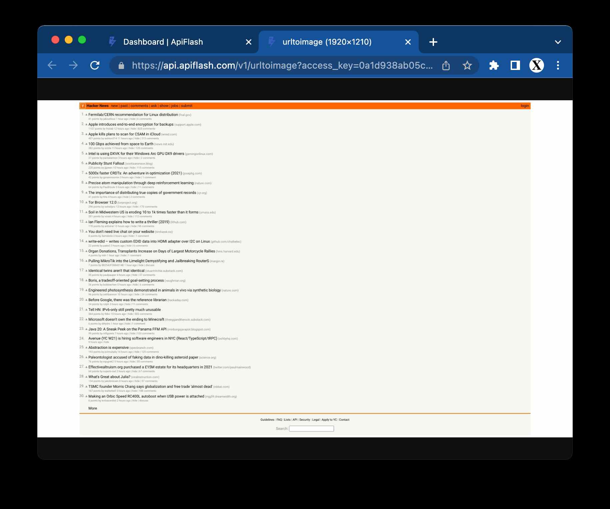Select the urltoimage (1920×1210) tab

click(x=338, y=42)
